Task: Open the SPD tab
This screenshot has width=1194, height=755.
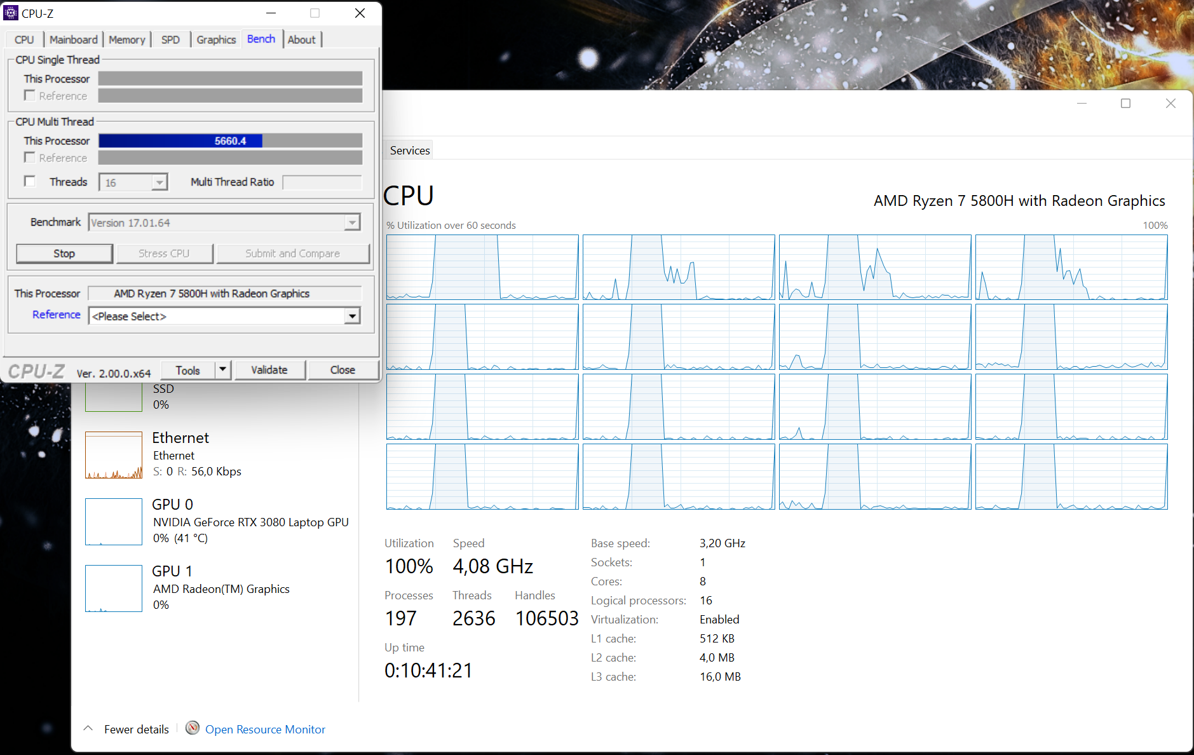Action: pyautogui.click(x=170, y=39)
